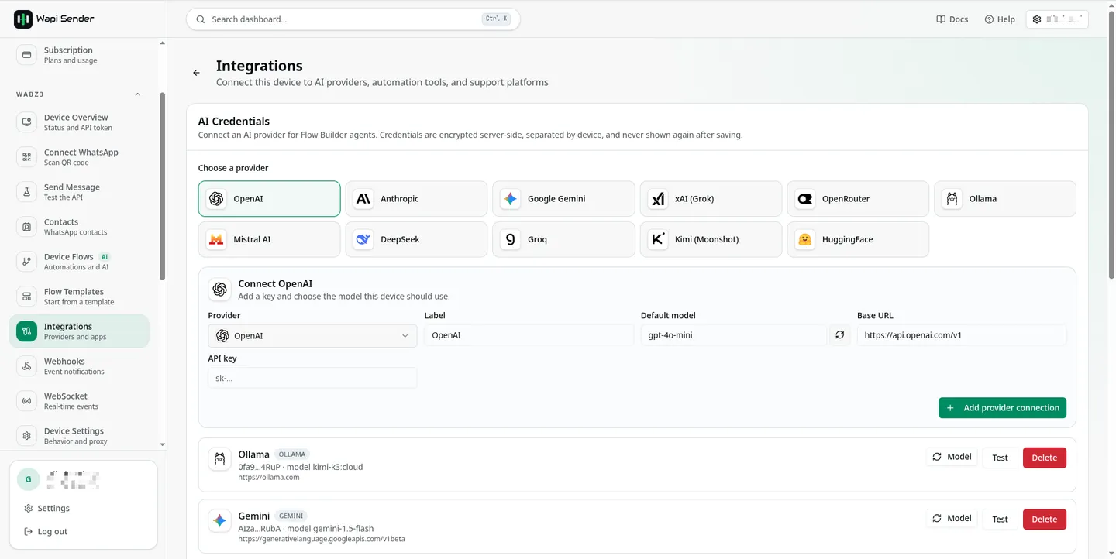Screen dimensions: 1116x559
Task: Test the Gemini connection
Action: 1000,520
